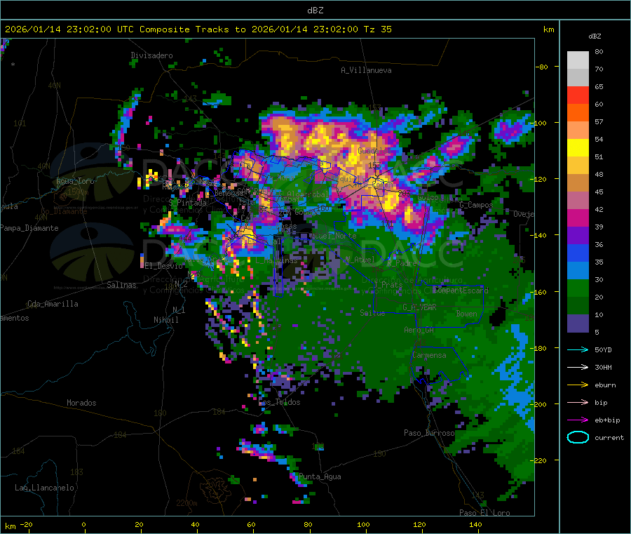Click the magenta eb+bip arrow legend icon
This screenshot has height=534, width=631.
click(x=578, y=420)
